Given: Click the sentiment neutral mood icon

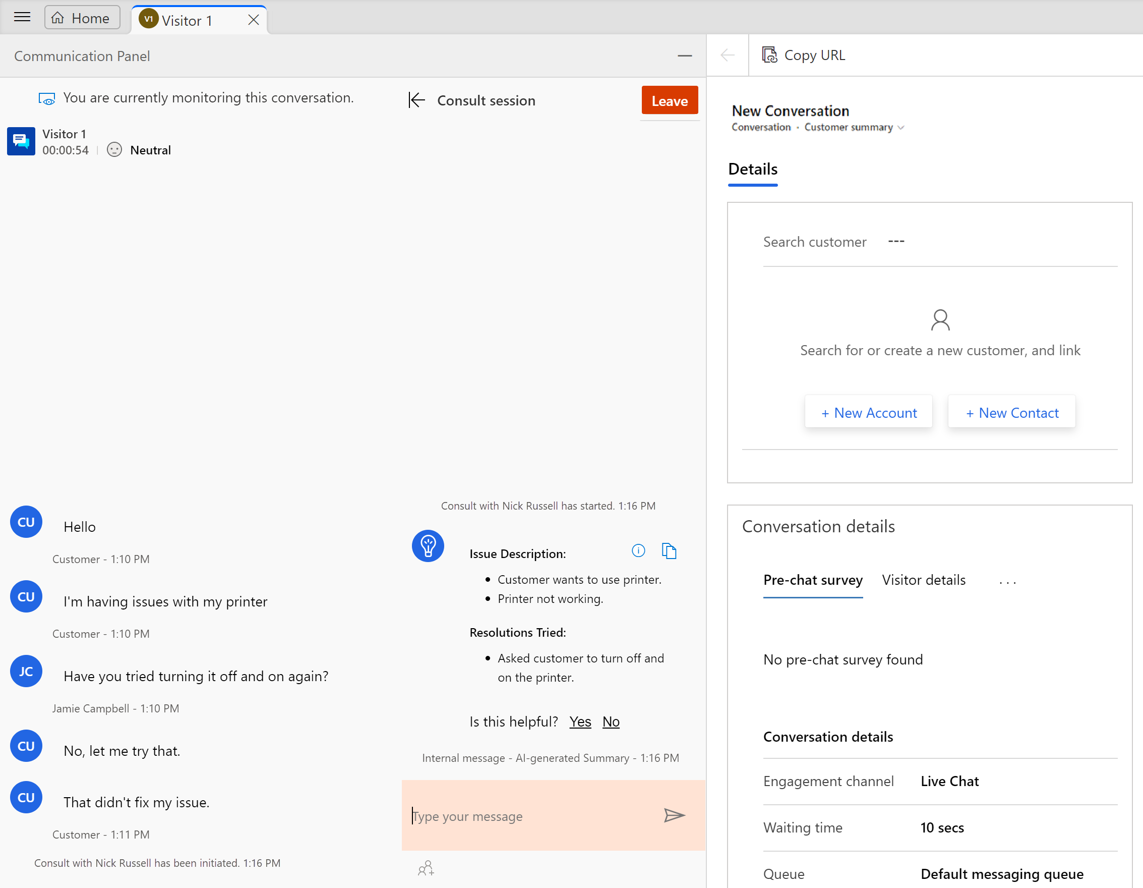Looking at the screenshot, I should (114, 149).
